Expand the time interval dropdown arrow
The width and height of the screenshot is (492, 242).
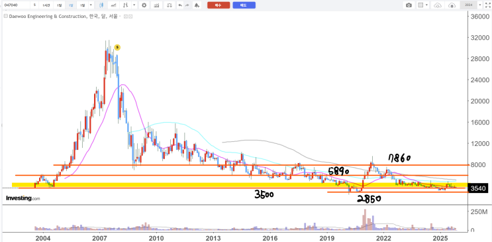click(91, 5)
